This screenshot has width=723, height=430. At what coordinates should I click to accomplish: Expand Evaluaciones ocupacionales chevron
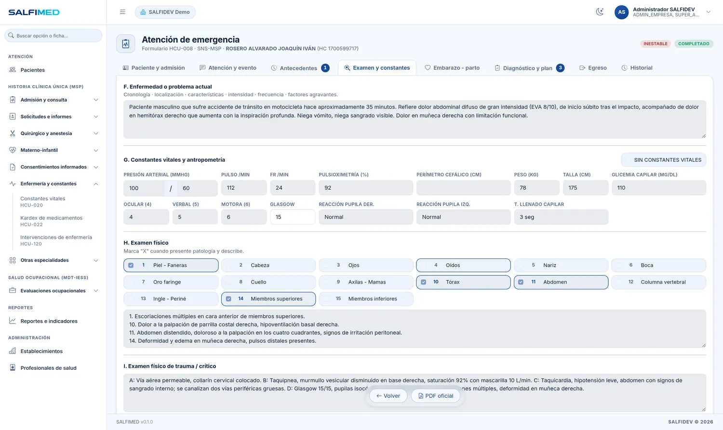point(96,291)
